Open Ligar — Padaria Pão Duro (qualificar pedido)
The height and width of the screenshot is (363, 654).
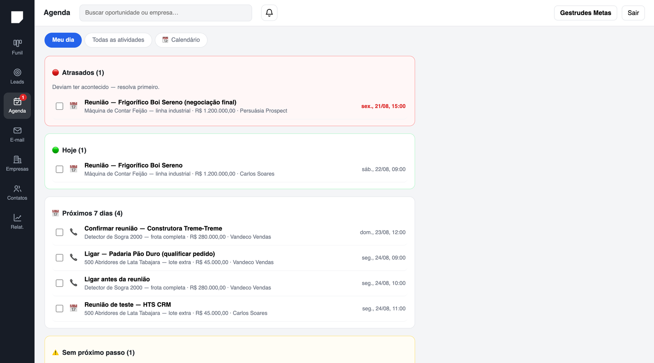coord(150,254)
